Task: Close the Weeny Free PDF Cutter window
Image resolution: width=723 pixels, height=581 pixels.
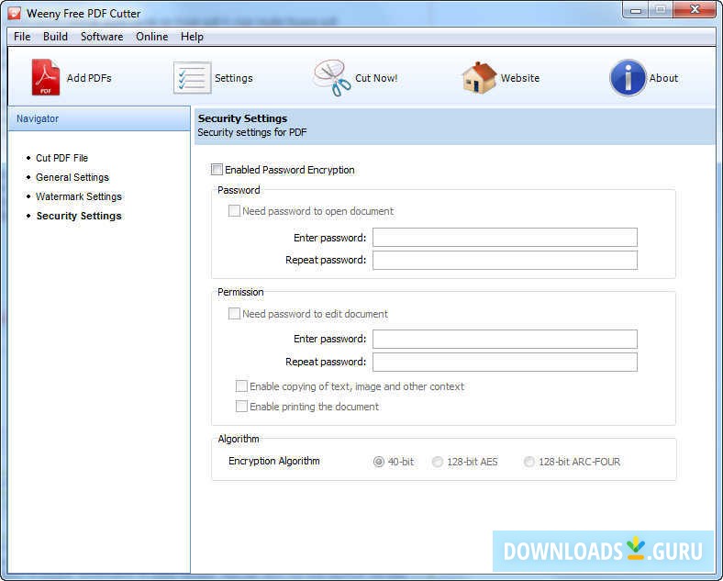Action: pyautogui.click(x=695, y=10)
